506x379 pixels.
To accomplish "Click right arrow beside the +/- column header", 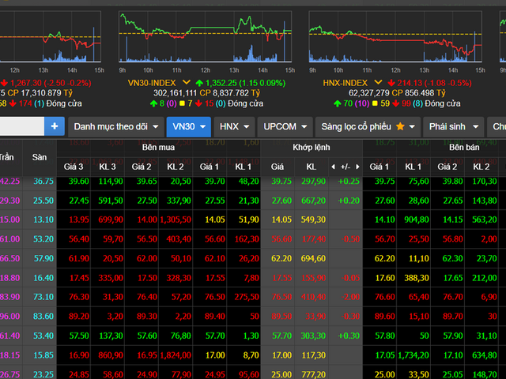I will tap(357, 167).
